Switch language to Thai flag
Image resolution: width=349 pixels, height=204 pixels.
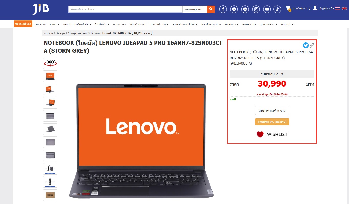point(337,8)
